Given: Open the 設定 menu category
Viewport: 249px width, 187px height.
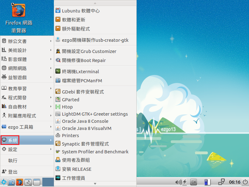Looking at the screenshot, I should pos(27,149).
